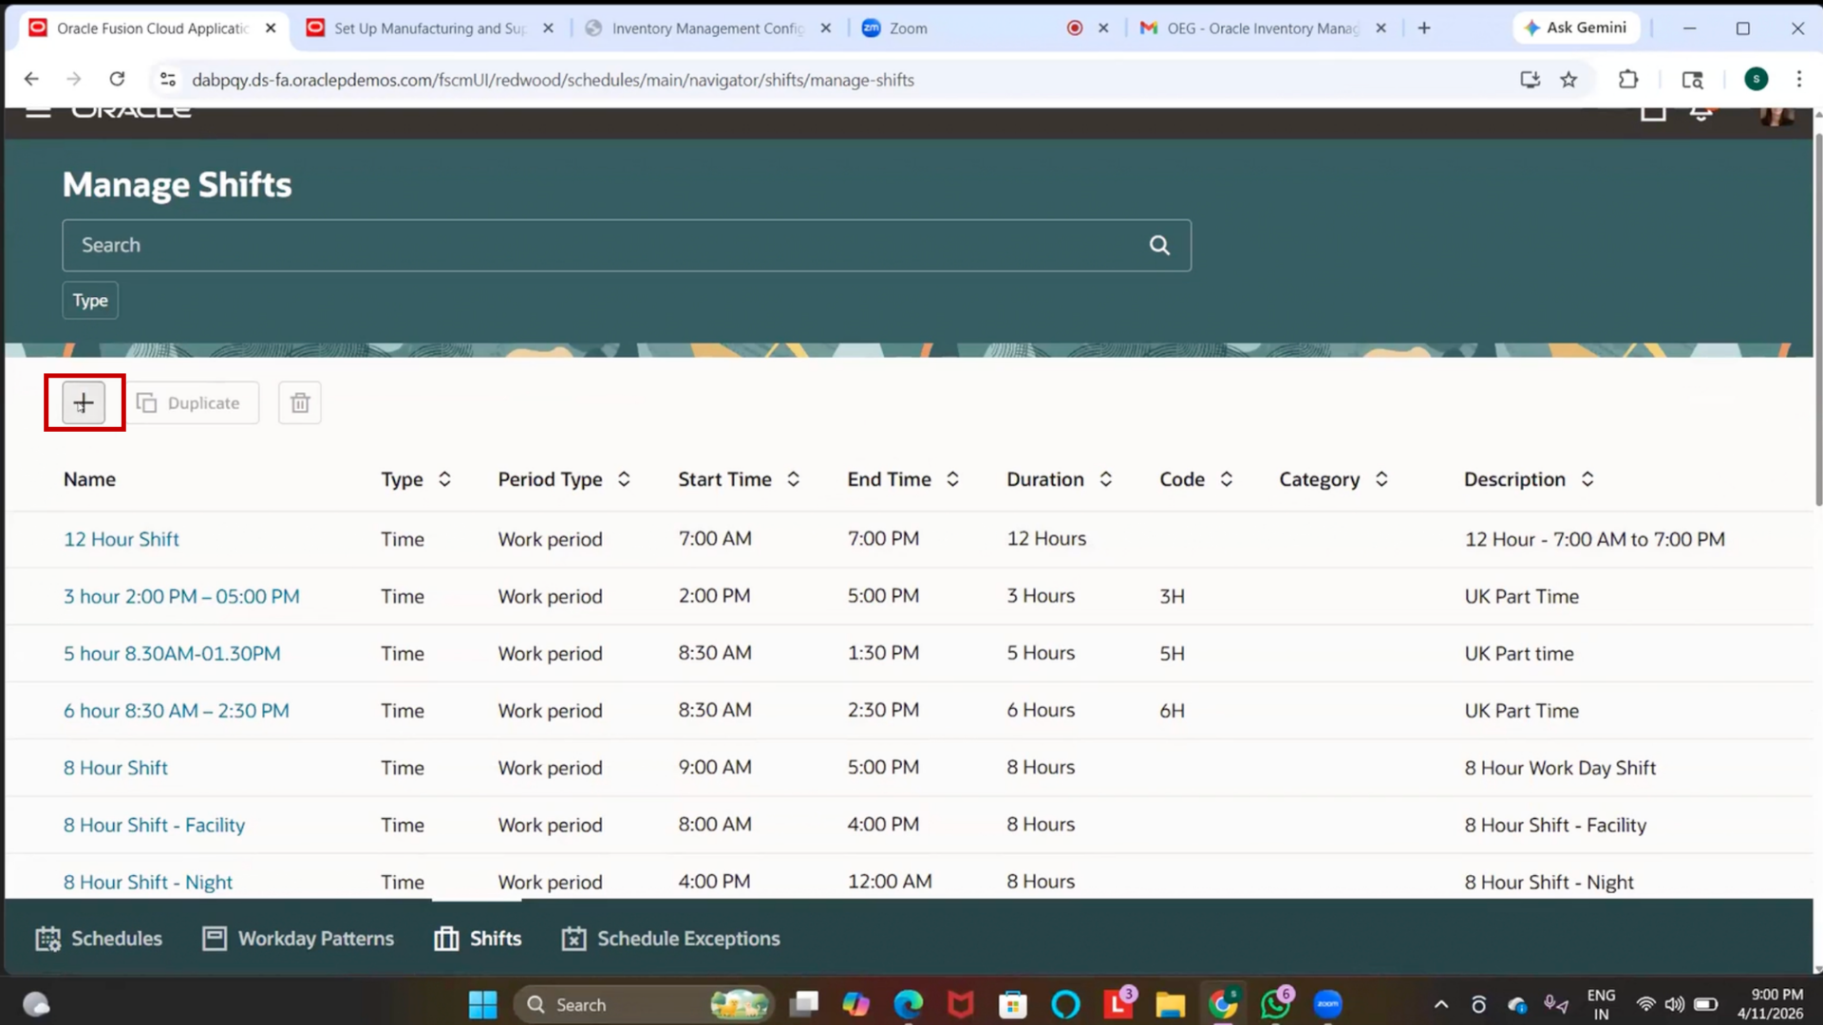1823x1025 pixels.
Task: Open the Type filter chip
Action: [90, 300]
